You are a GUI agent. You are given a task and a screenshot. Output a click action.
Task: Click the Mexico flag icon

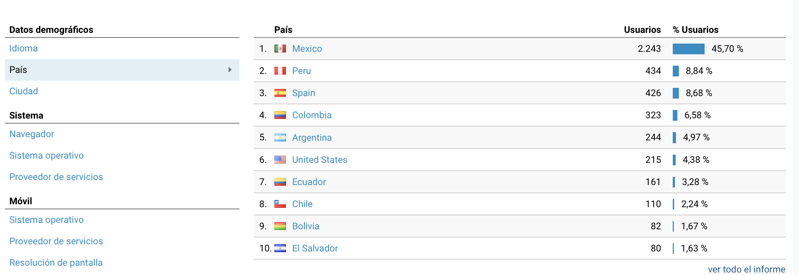pyautogui.click(x=280, y=49)
